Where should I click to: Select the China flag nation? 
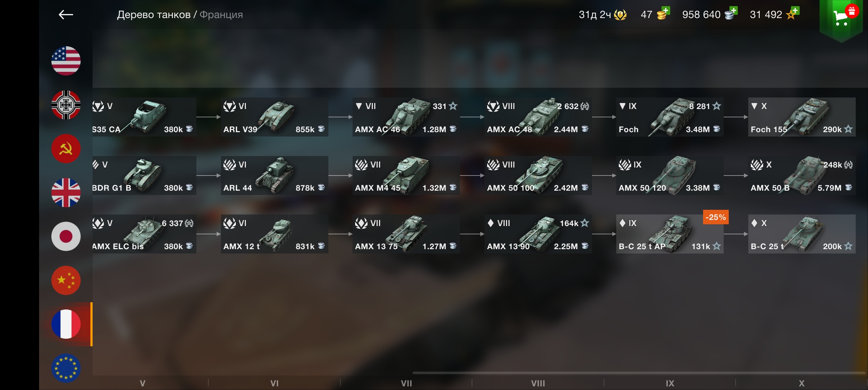66,281
